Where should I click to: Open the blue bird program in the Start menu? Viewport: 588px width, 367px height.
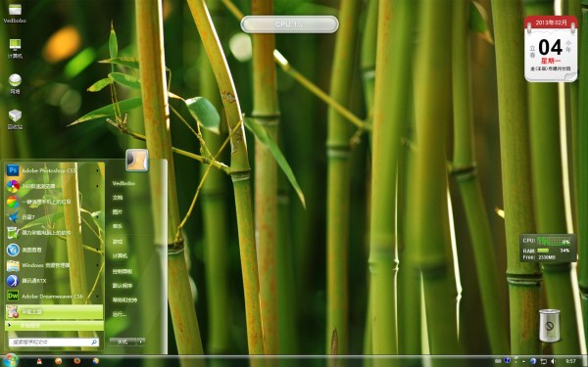point(54,217)
